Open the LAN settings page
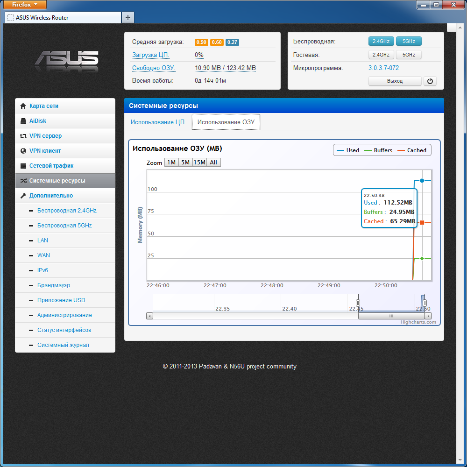 [x=65, y=241]
